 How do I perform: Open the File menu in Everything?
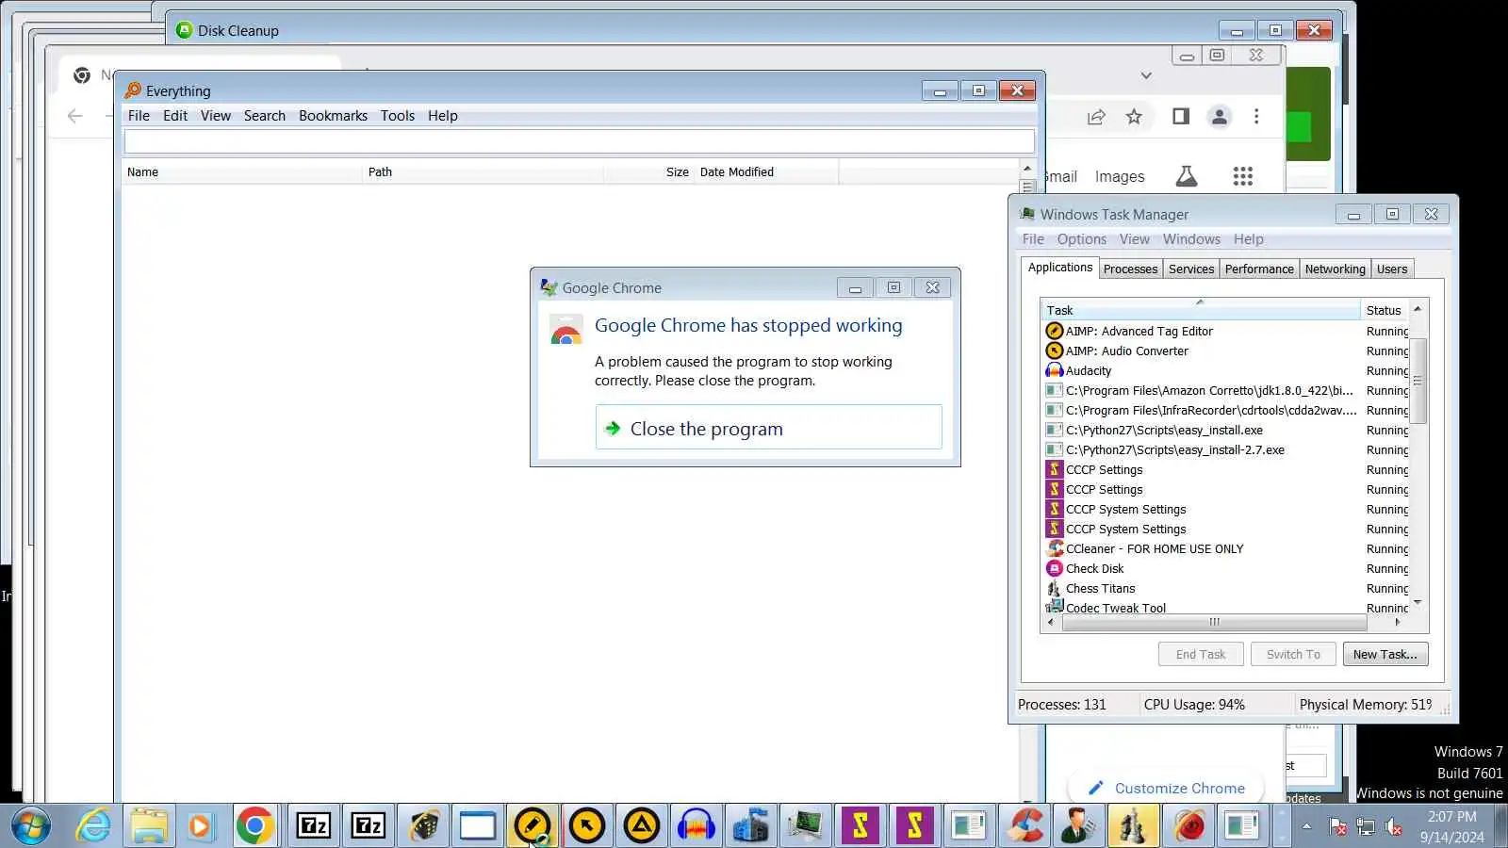point(139,116)
